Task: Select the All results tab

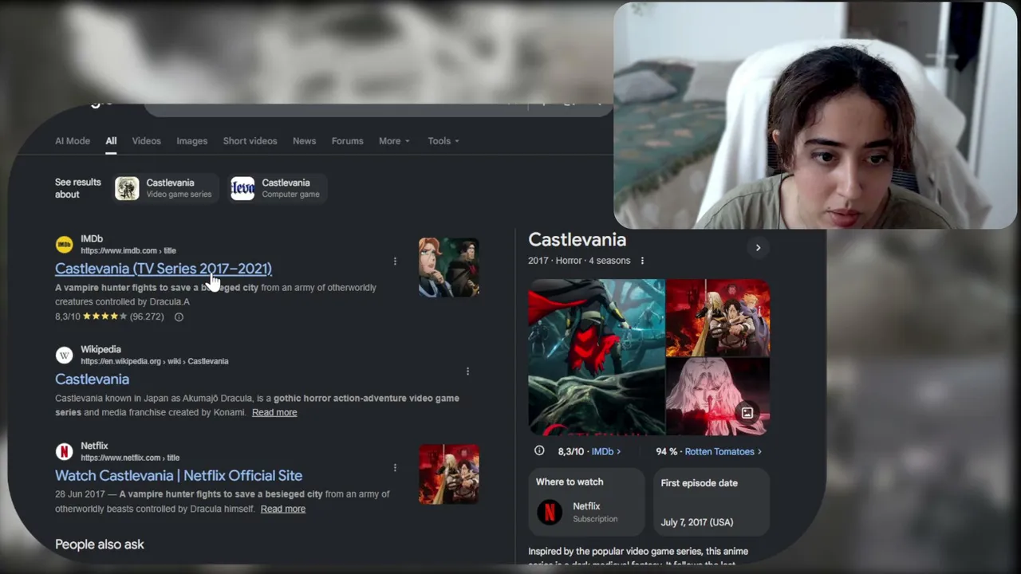Action: pyautogui.click(x=111, y=141)
